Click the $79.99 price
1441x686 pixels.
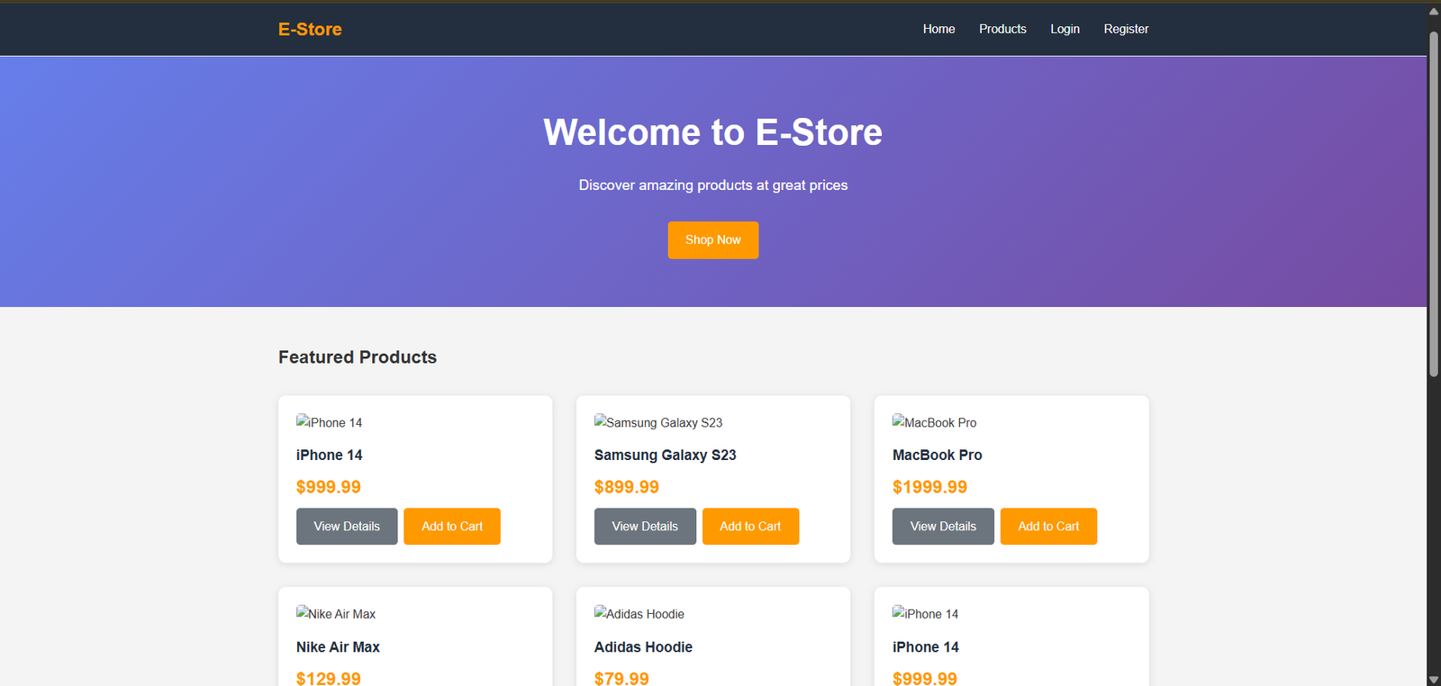(621, 678)
